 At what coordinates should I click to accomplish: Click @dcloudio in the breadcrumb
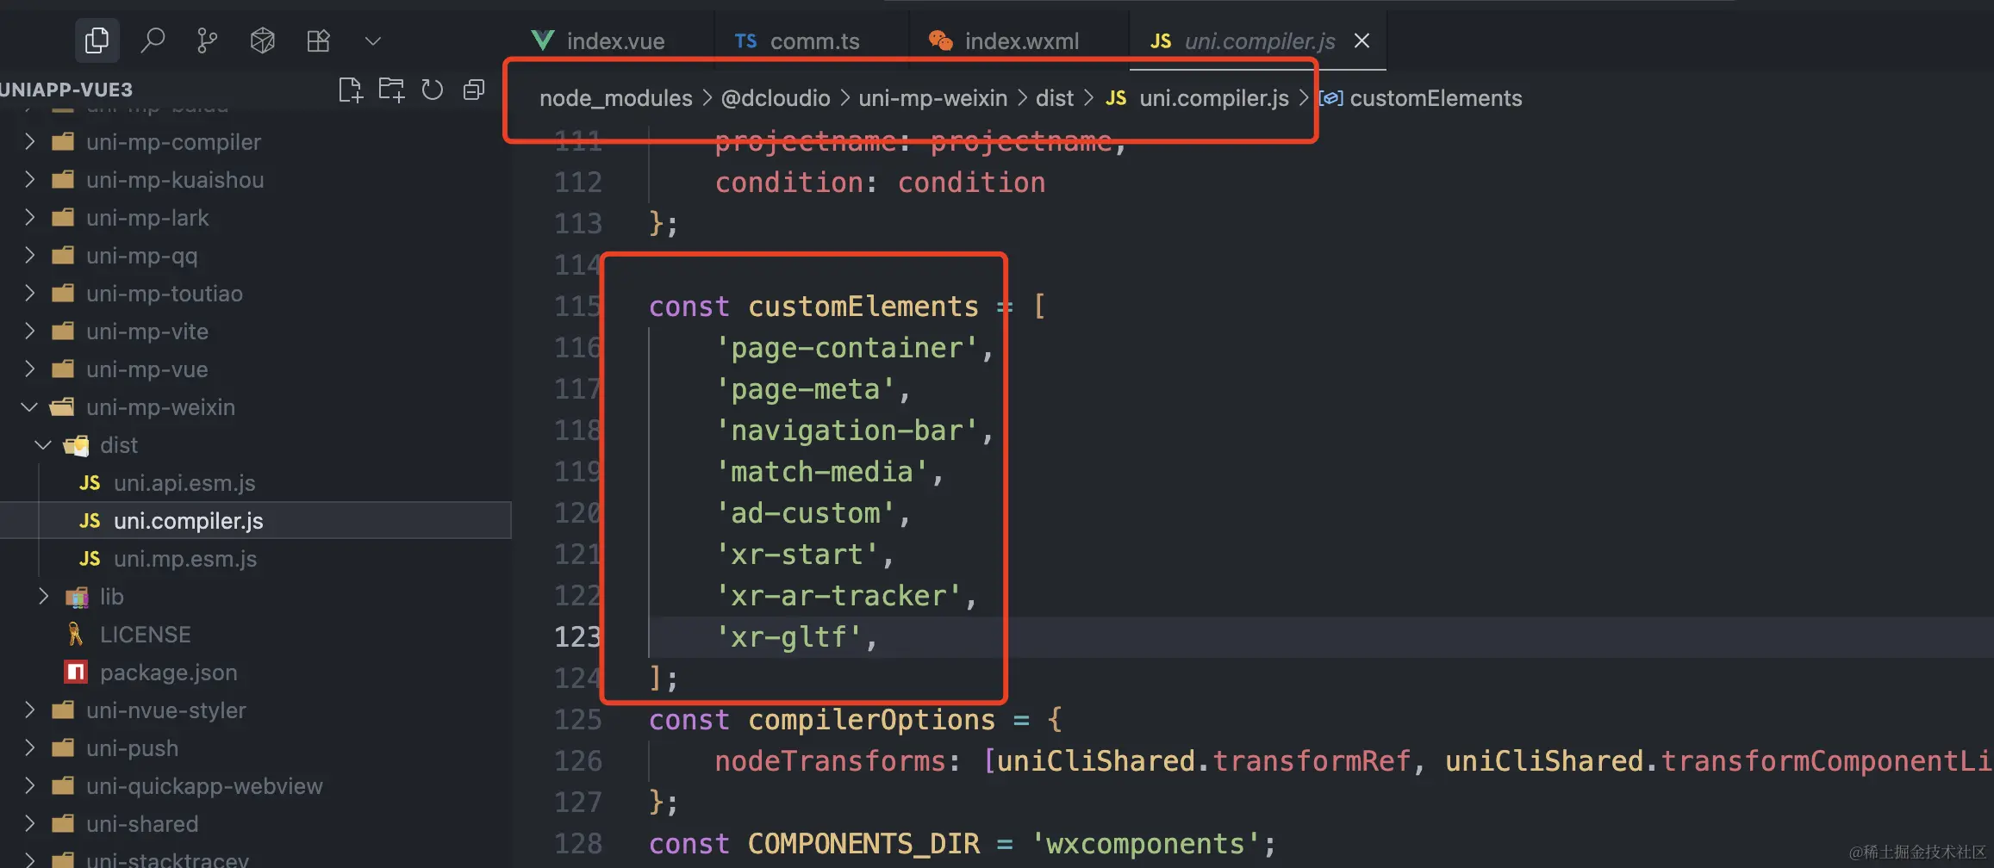tap(776, 98)
